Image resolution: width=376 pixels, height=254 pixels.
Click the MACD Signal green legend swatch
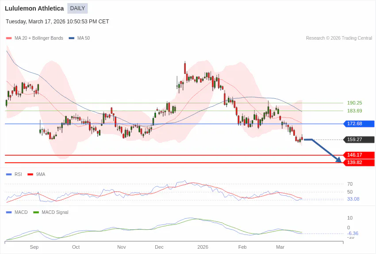36,213
